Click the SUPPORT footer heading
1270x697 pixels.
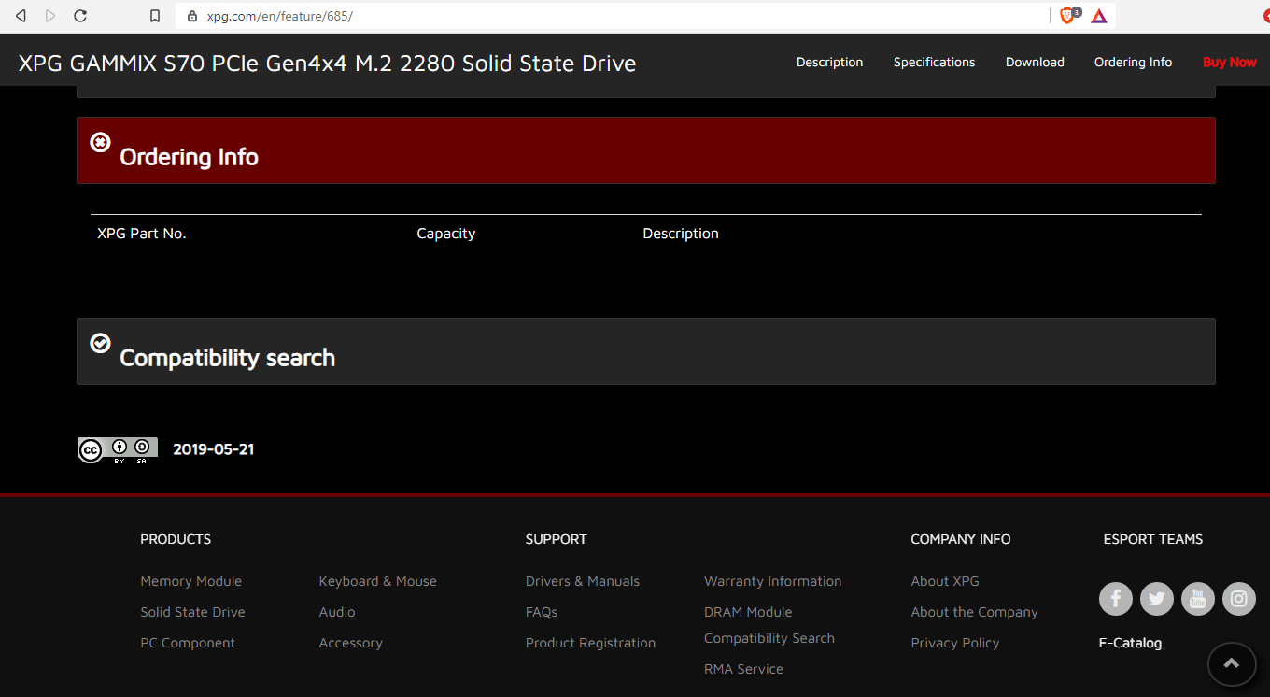point(556,539)
